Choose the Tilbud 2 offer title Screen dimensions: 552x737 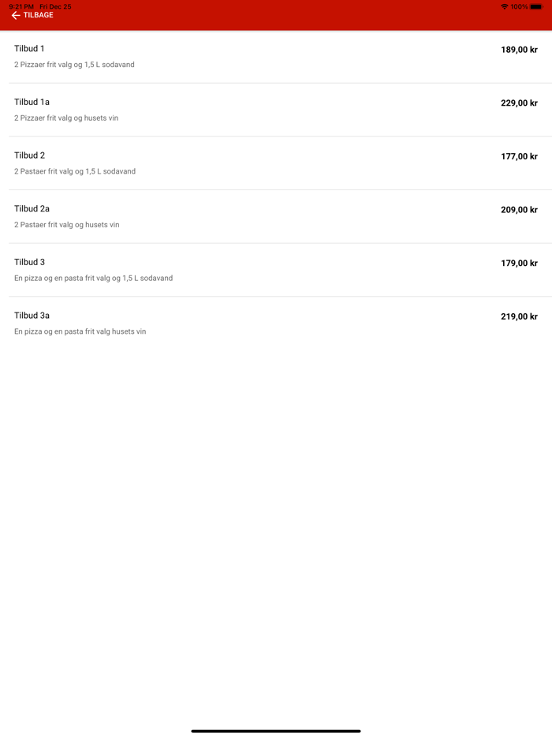pos(29,155)
